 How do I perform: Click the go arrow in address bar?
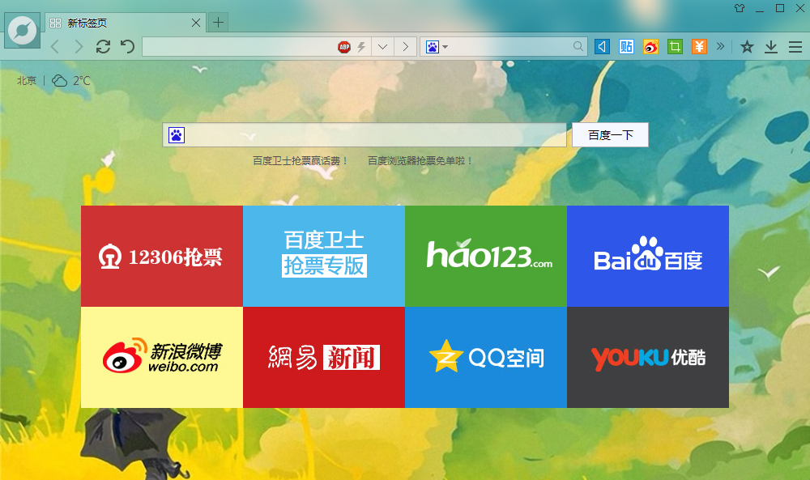406,47
